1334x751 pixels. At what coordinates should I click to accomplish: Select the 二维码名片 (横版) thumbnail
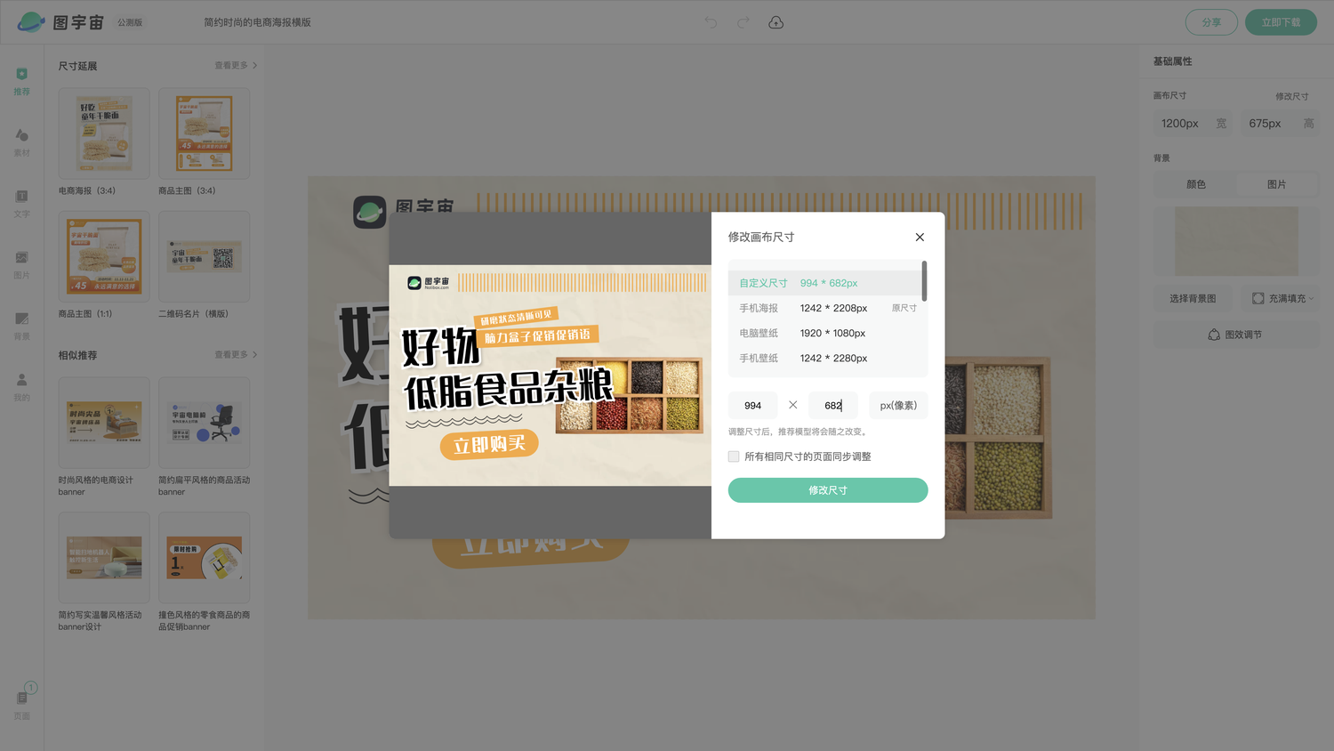coord(204,256)
